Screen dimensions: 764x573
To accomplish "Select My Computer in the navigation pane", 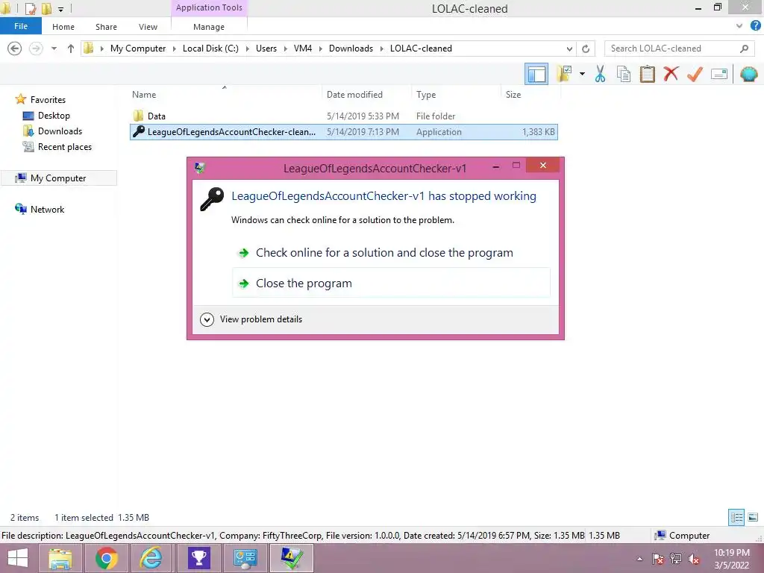I will (58, 178).
